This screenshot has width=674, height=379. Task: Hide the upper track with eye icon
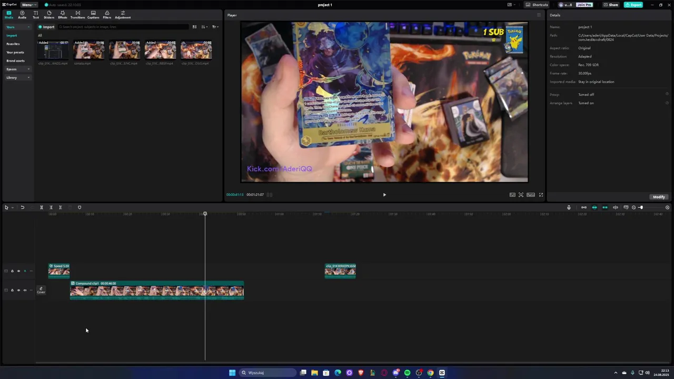(x=18, y=271)
